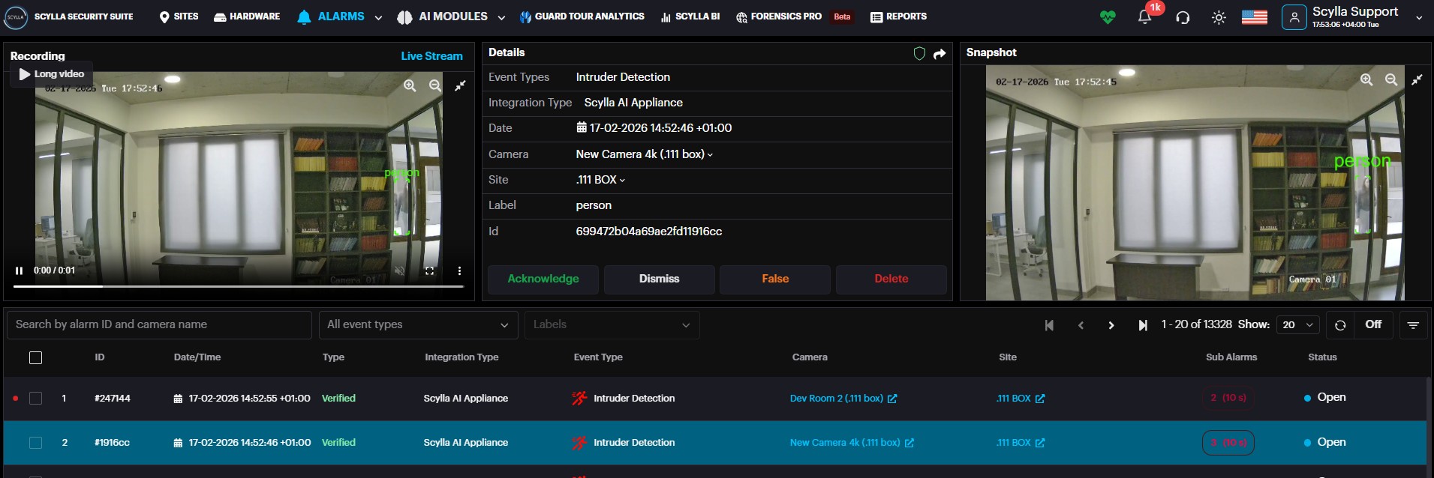Tick the select-all checkbox in table header
Screen dimensions: 1434x478
tap(35, 357)
